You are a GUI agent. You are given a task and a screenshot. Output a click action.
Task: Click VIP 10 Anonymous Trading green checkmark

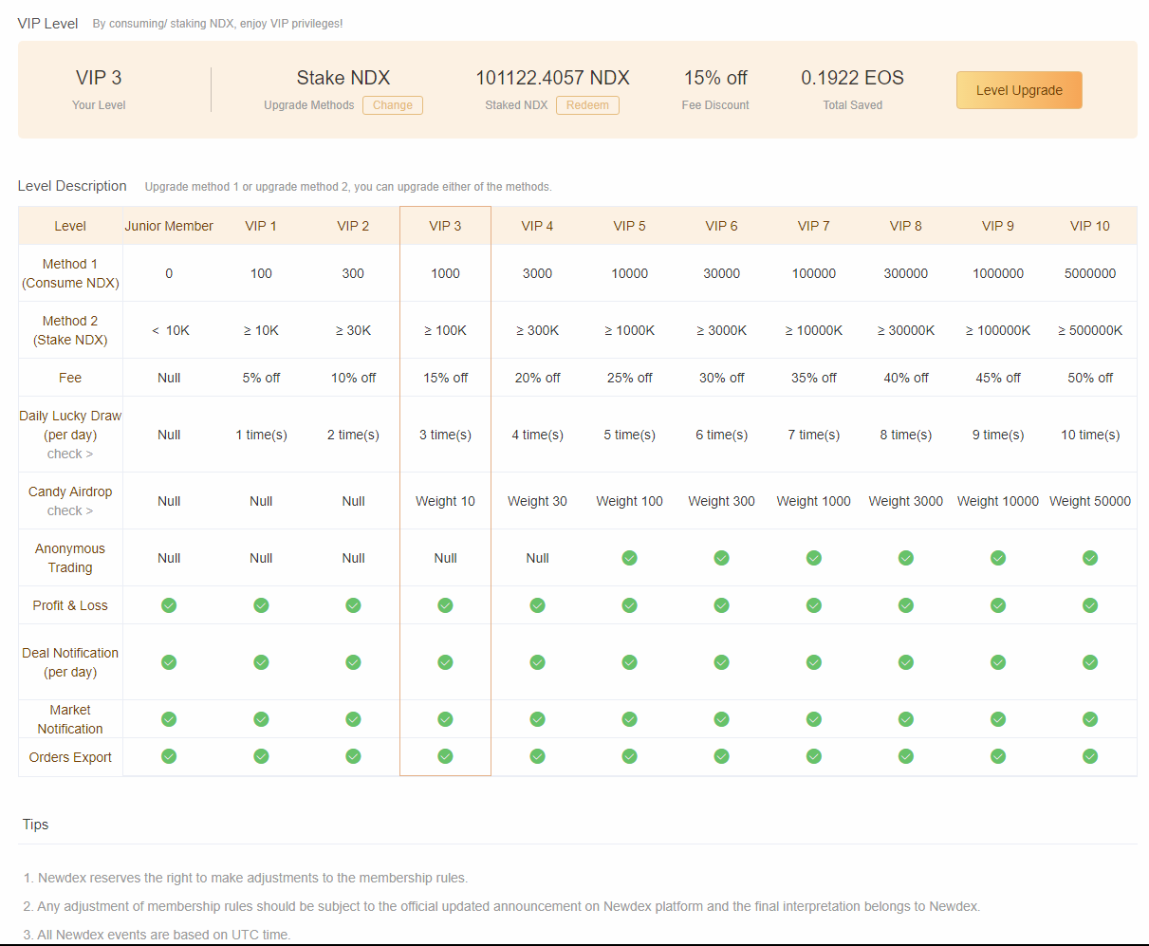coord(1089,558)
